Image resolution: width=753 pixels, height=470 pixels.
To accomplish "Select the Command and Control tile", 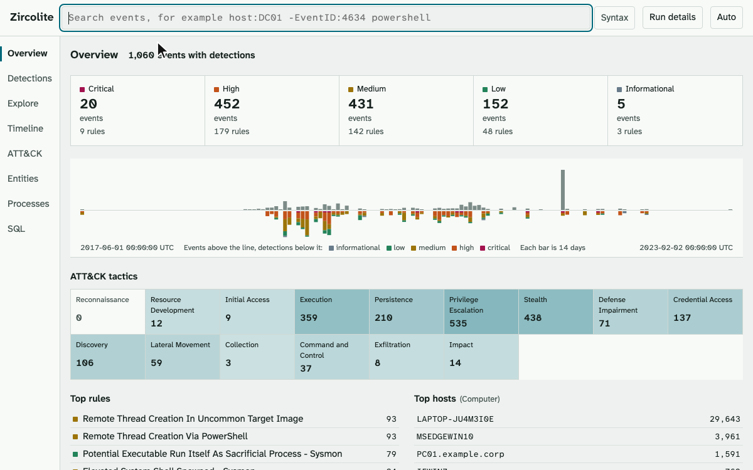I will (332, 357).
